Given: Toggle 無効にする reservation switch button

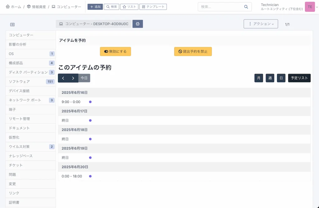Looking at the screenshot, I should pyautogui.click(x=115, y=51).
